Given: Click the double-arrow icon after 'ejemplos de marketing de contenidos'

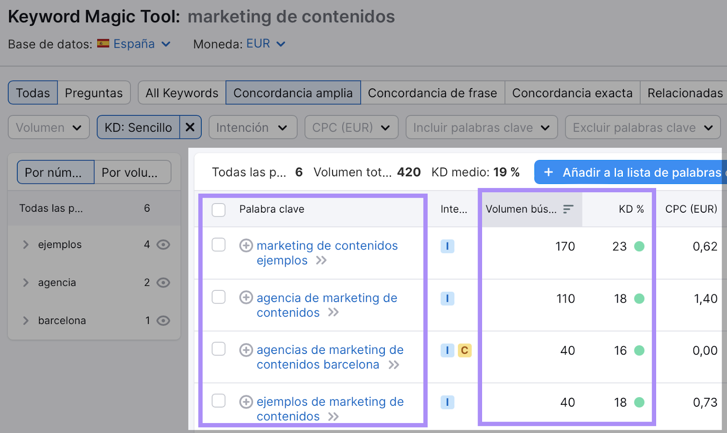Looking at the screenshot, I should pyautogui.click(x=333, y=417).
